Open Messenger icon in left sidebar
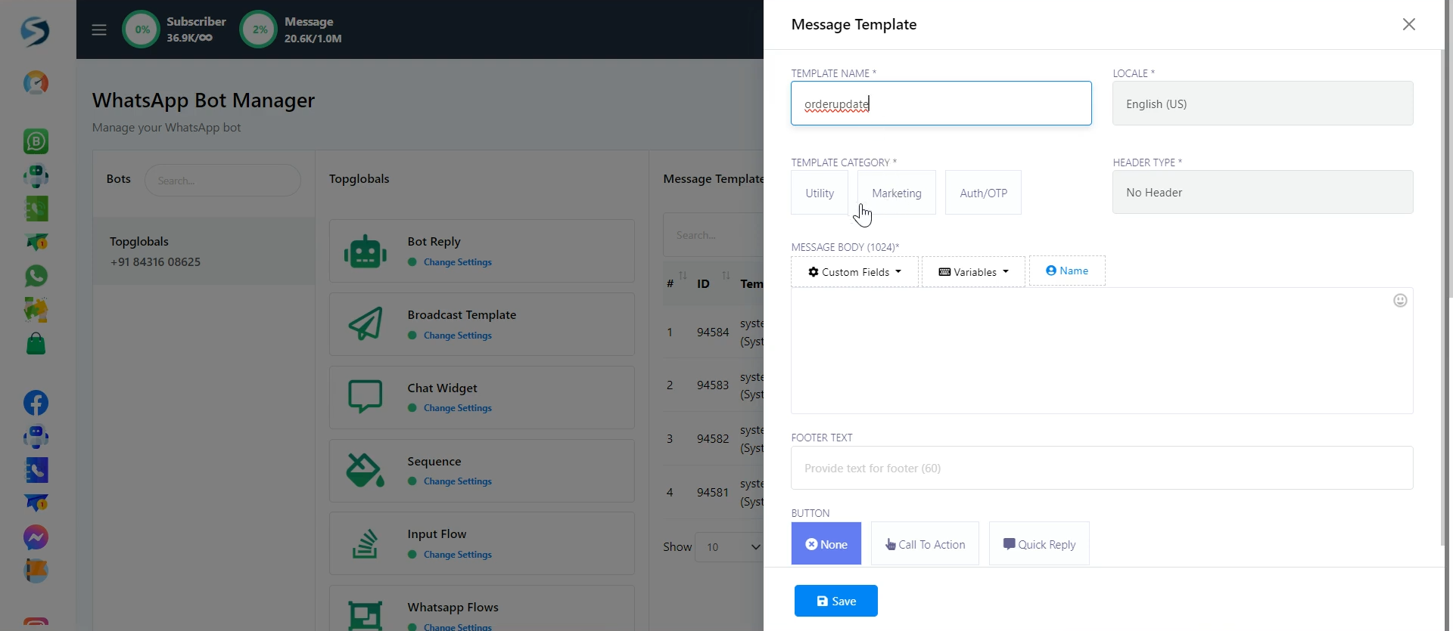This screenshot has width=1453, height=631. [x=36, y=537]
